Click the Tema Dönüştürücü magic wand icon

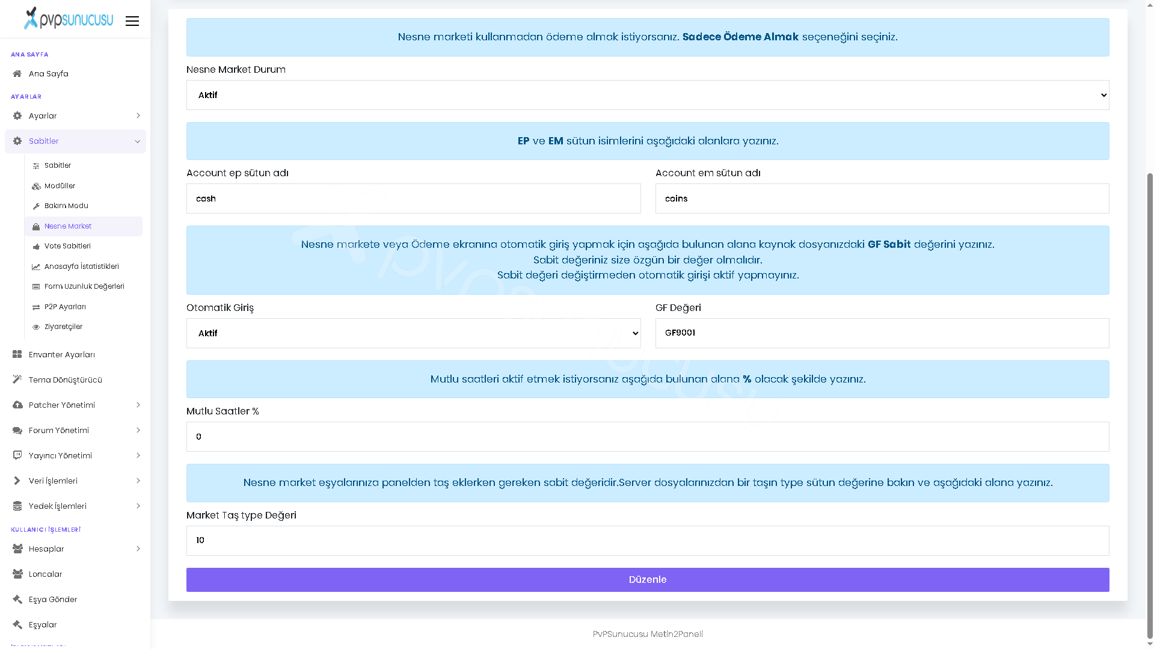(17, 380)
